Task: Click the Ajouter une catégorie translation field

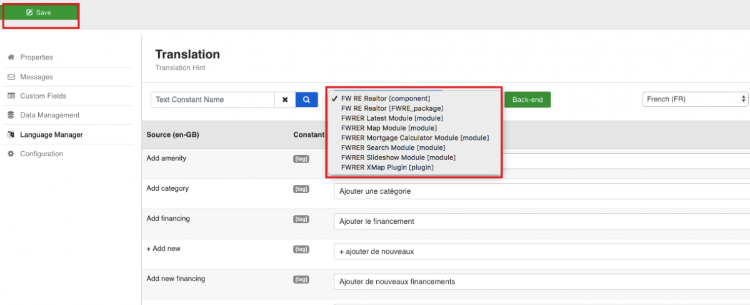Action: pyautogui.click(x=540, y=191)
